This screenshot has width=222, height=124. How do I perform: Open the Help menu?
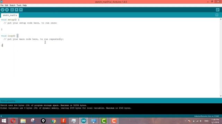(25, 6)
